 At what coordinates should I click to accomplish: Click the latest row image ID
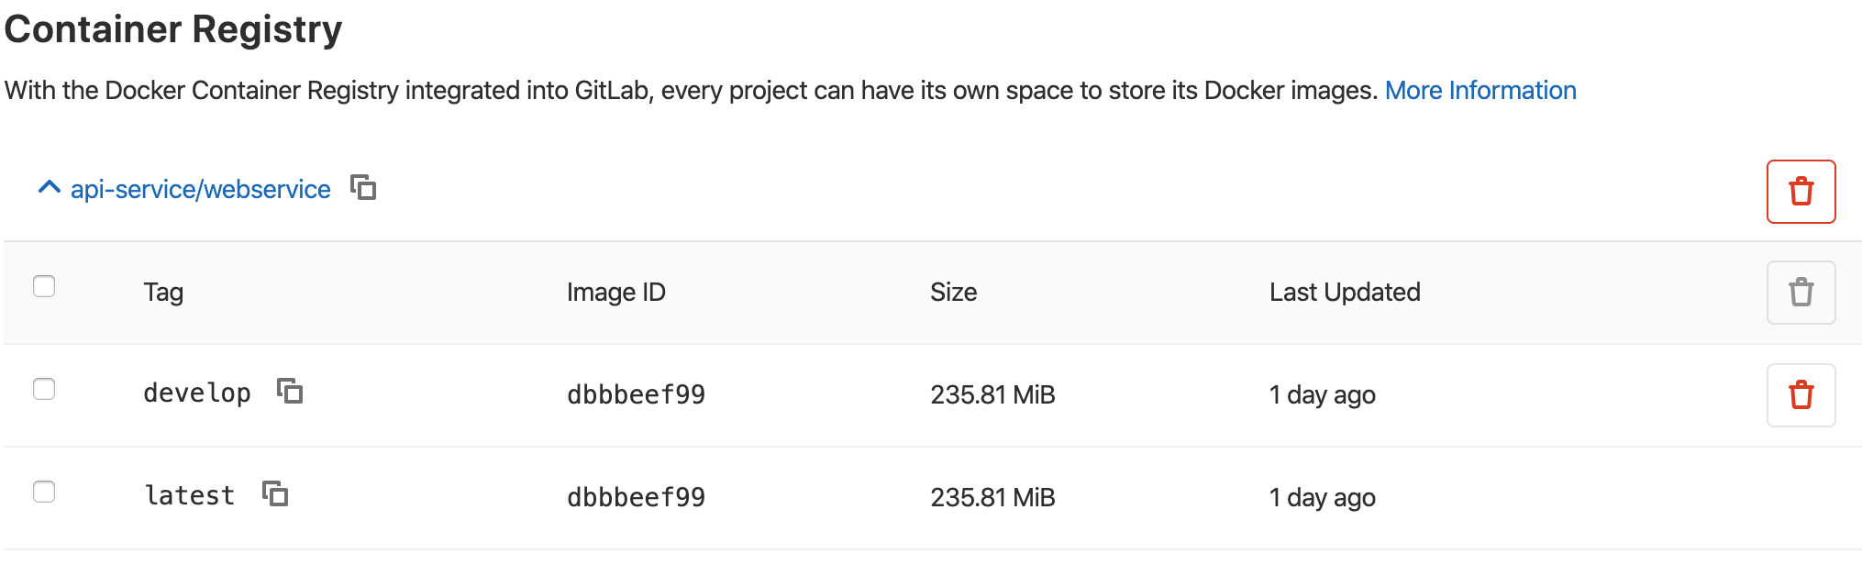click(636, 498)
